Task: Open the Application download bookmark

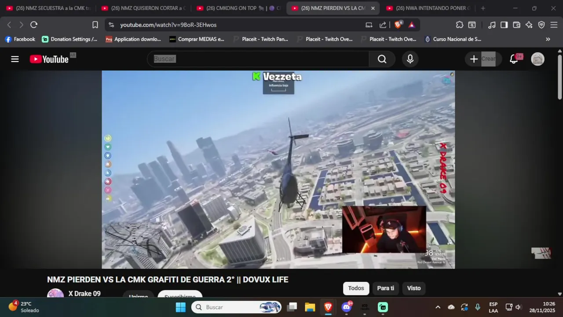Action: [134, 39]
